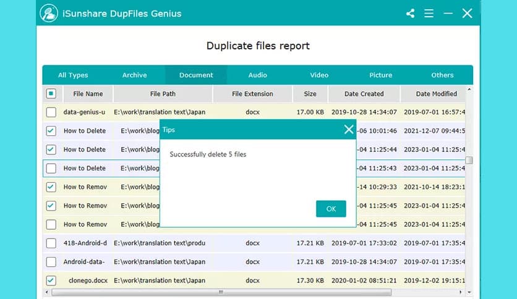
Task: Switch to the Picture tab
Action: tap(381, 75)
